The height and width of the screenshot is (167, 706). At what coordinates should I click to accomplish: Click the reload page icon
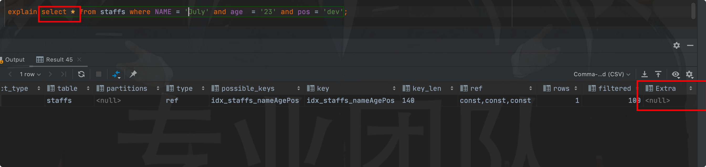pos(81,74)
